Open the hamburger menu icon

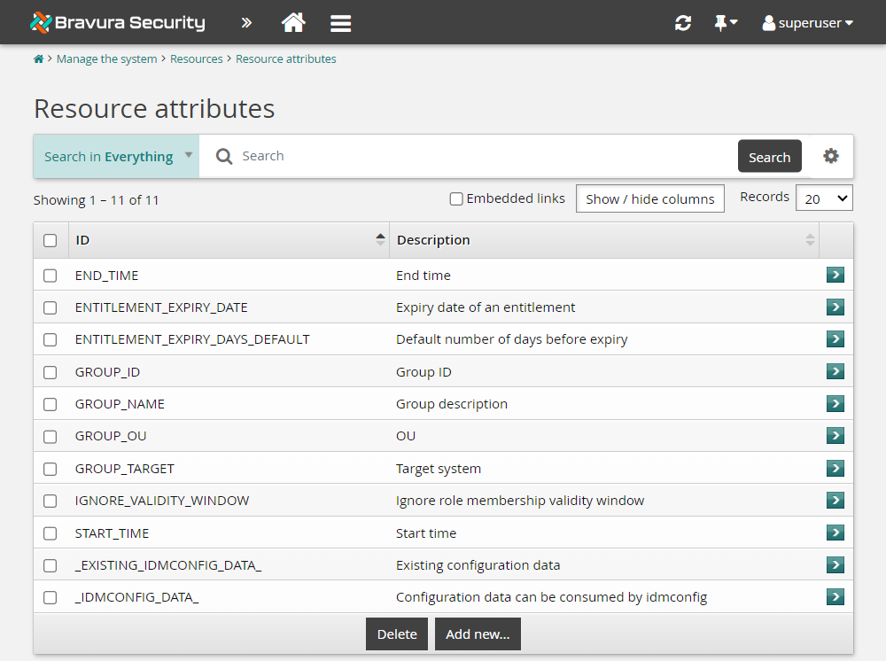340,22
